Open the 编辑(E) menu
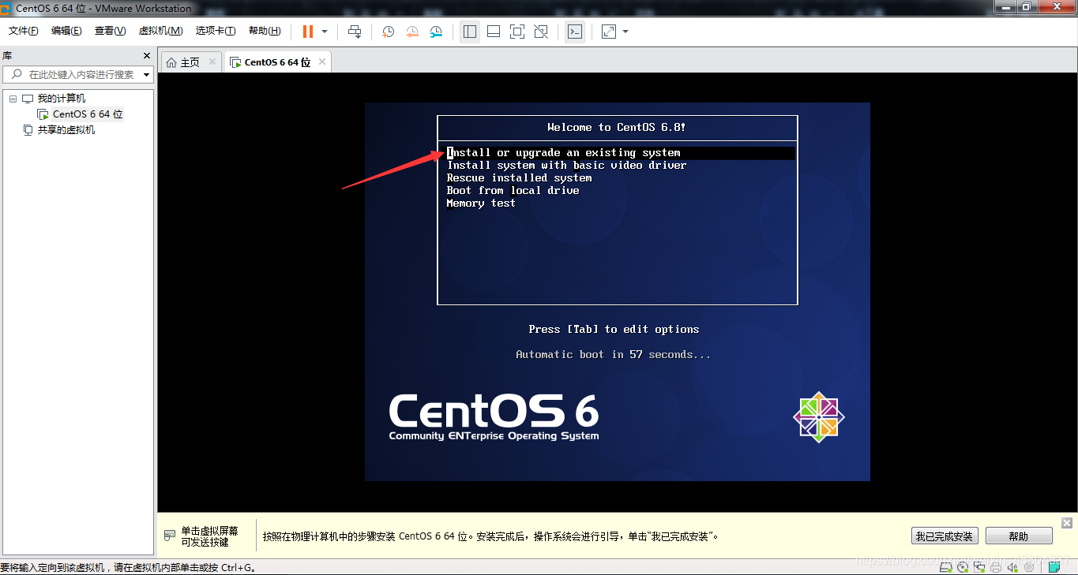This screenshot has height=575, width=1078. (66, 31)
